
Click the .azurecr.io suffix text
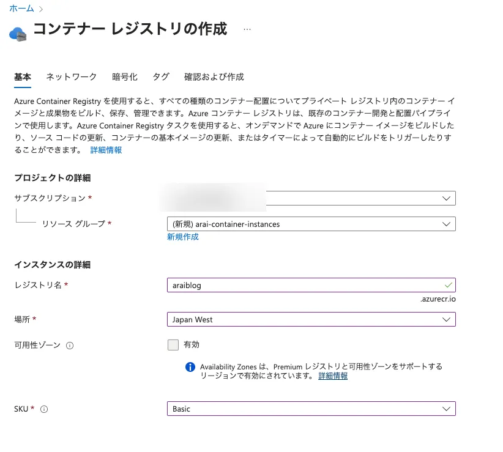[438, 299]
